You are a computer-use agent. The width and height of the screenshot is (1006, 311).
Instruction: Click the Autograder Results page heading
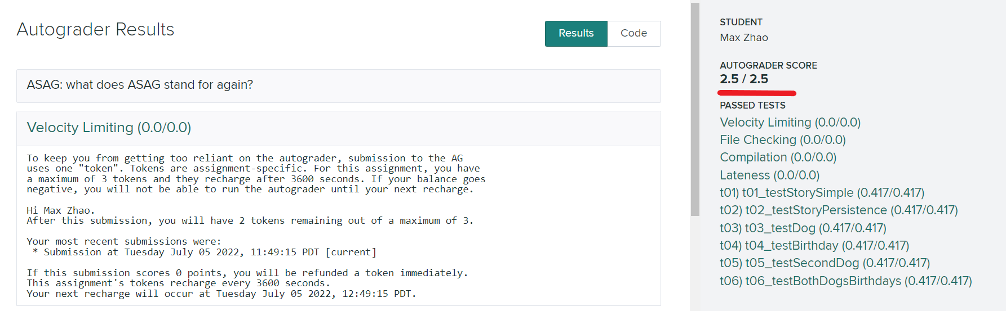pos(95,29)
